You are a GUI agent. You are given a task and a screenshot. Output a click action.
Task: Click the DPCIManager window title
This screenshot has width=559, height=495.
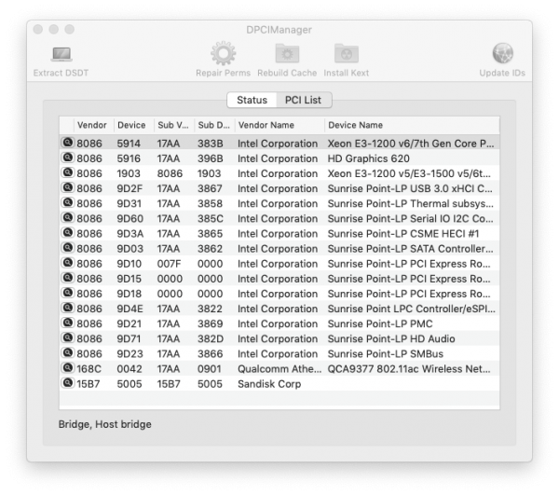(279, 30)
